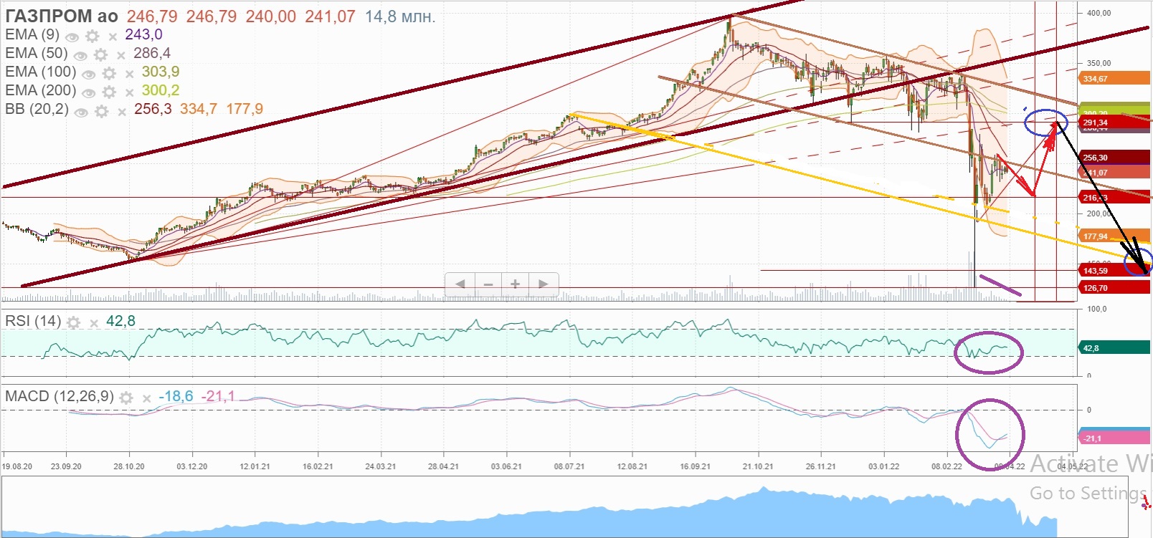Close the RSI (14) panel with X
Viewport: 1153px width, 538px height.
[x=94, y=323]
